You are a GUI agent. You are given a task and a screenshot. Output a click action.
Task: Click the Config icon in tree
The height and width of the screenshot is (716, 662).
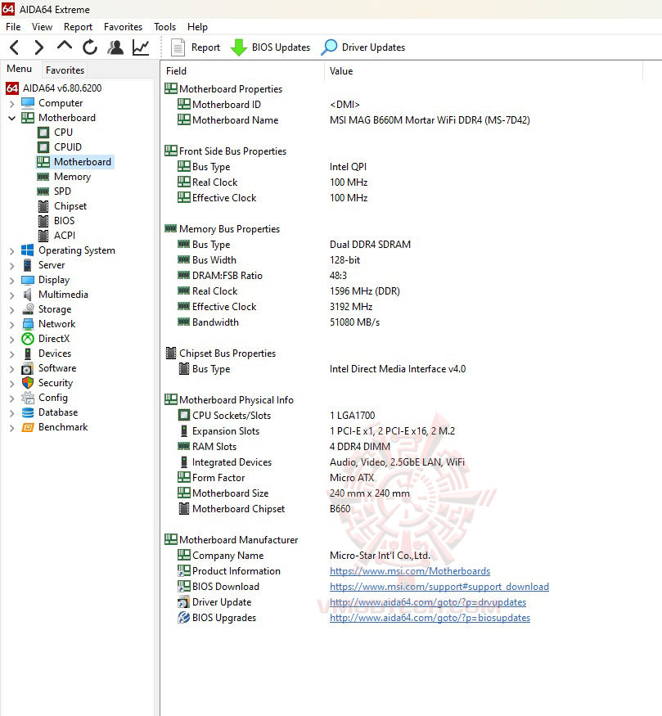point(28,398)
